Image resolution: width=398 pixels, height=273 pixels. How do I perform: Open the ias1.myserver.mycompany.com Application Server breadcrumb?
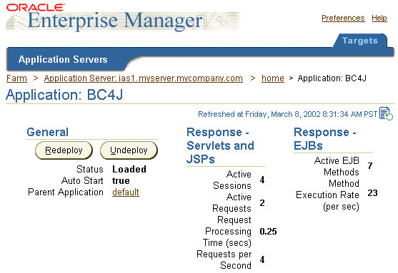pos(144,78)
